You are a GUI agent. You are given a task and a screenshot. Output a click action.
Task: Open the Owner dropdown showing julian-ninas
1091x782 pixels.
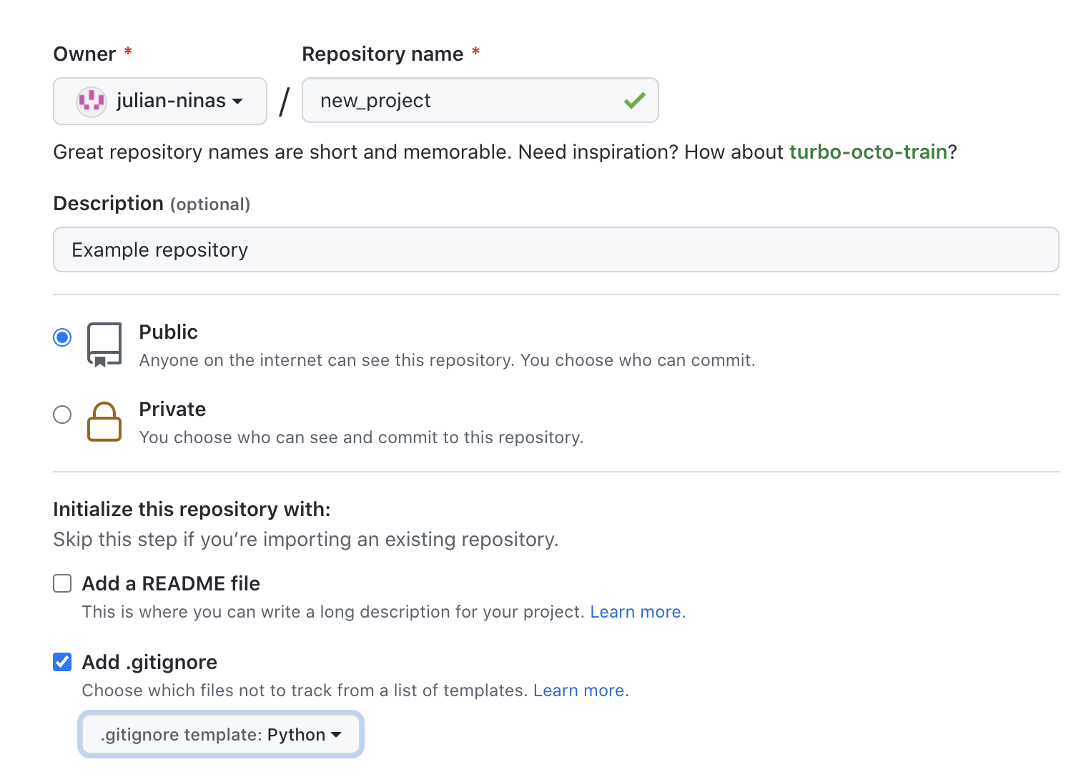click(x=160, y=102)
